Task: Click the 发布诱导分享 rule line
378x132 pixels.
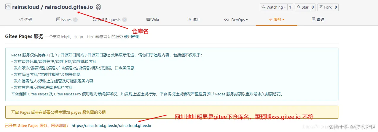Action: click(54, 61)
